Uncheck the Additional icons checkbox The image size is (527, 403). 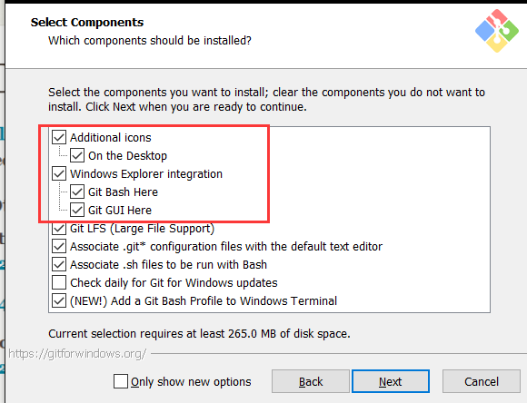coord(59,137)
